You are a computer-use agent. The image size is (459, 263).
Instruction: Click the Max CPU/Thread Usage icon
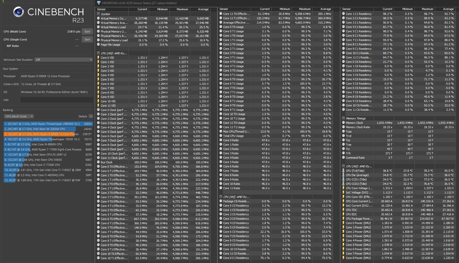pos(221,131)
